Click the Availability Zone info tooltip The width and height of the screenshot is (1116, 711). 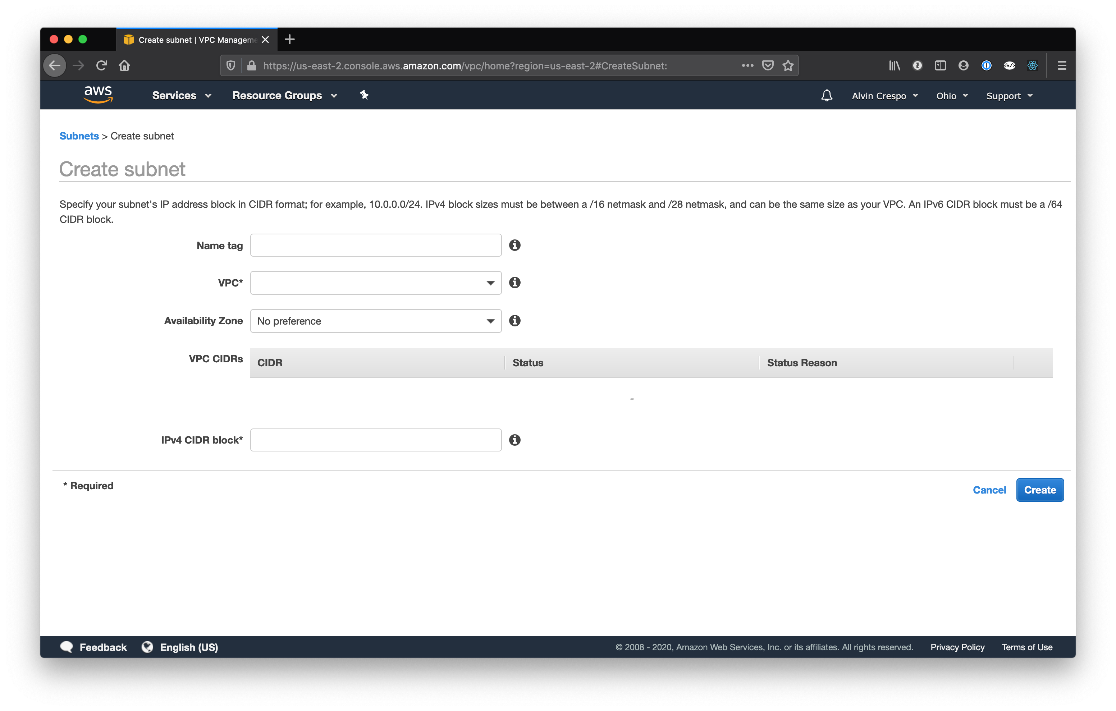(514, 320)
